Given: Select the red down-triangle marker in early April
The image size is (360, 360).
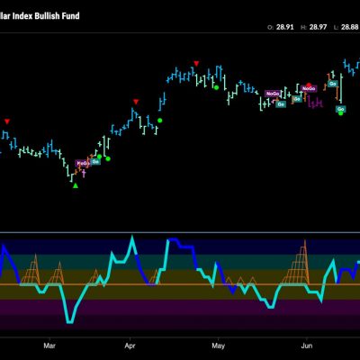Looking at the screenshot, I should 136,102.
